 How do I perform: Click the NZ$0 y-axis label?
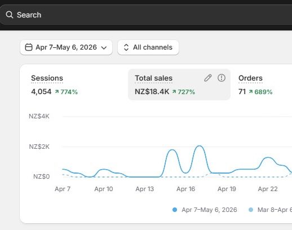coord(41,176)
